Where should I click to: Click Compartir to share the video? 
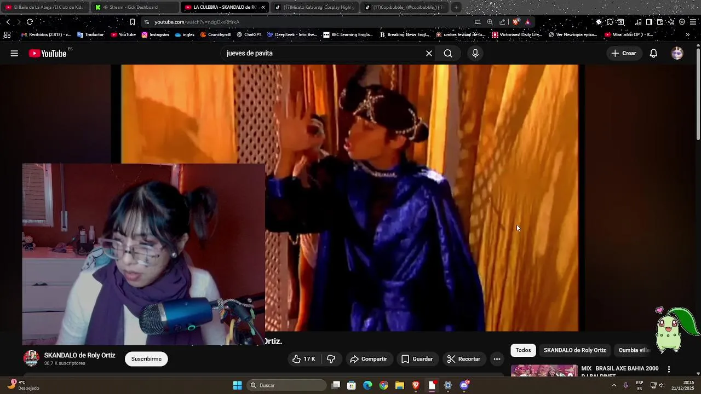tap(369, 359)
